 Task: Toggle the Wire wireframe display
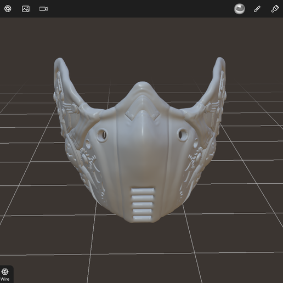(5, 274)
